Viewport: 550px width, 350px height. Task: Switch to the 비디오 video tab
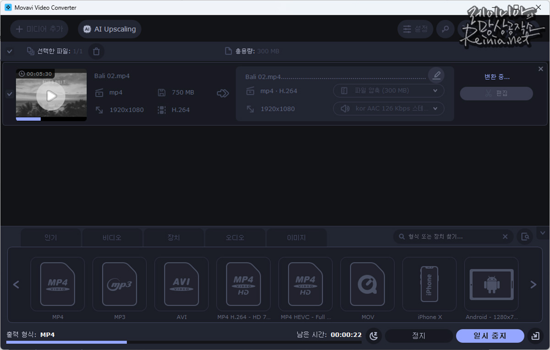pos(112,238)
